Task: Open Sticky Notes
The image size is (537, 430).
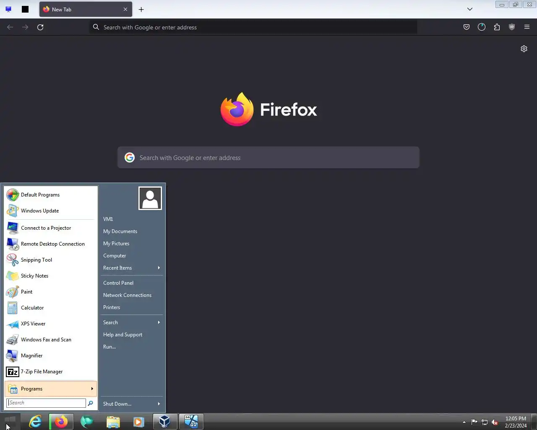Action: point(51,276)
